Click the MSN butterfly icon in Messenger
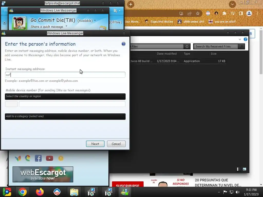 tap(18, 158)
